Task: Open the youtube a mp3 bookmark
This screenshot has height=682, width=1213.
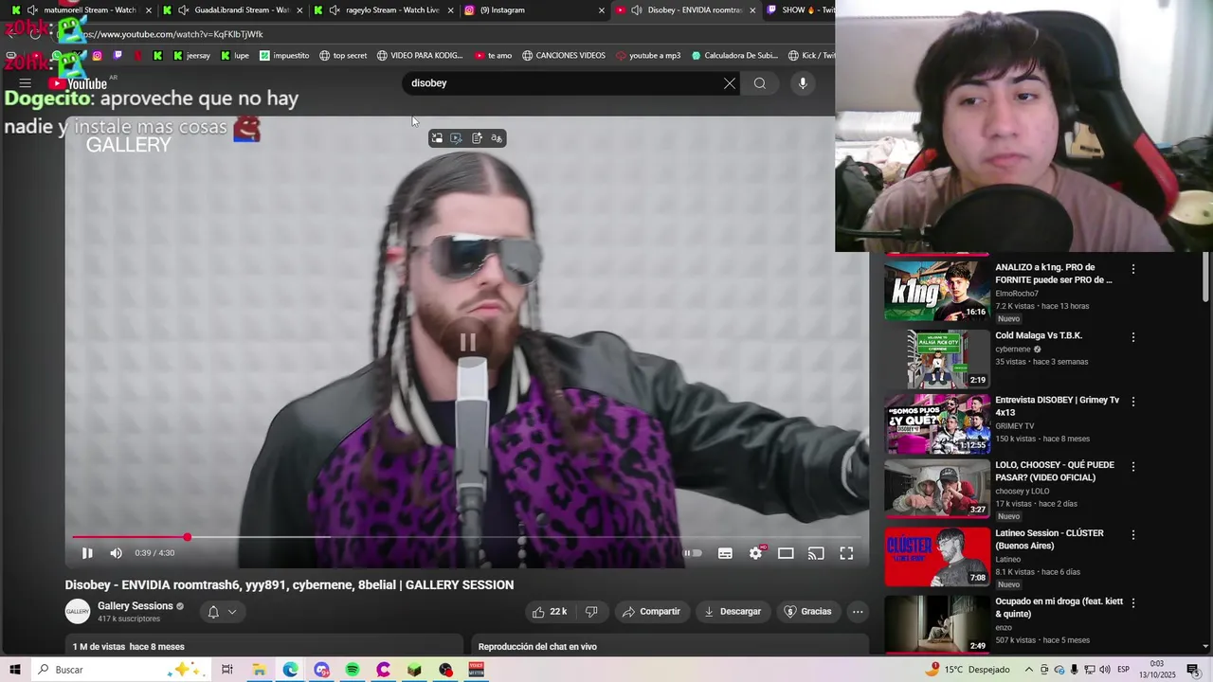Action: pyautogui.click(x=648, y=55)
